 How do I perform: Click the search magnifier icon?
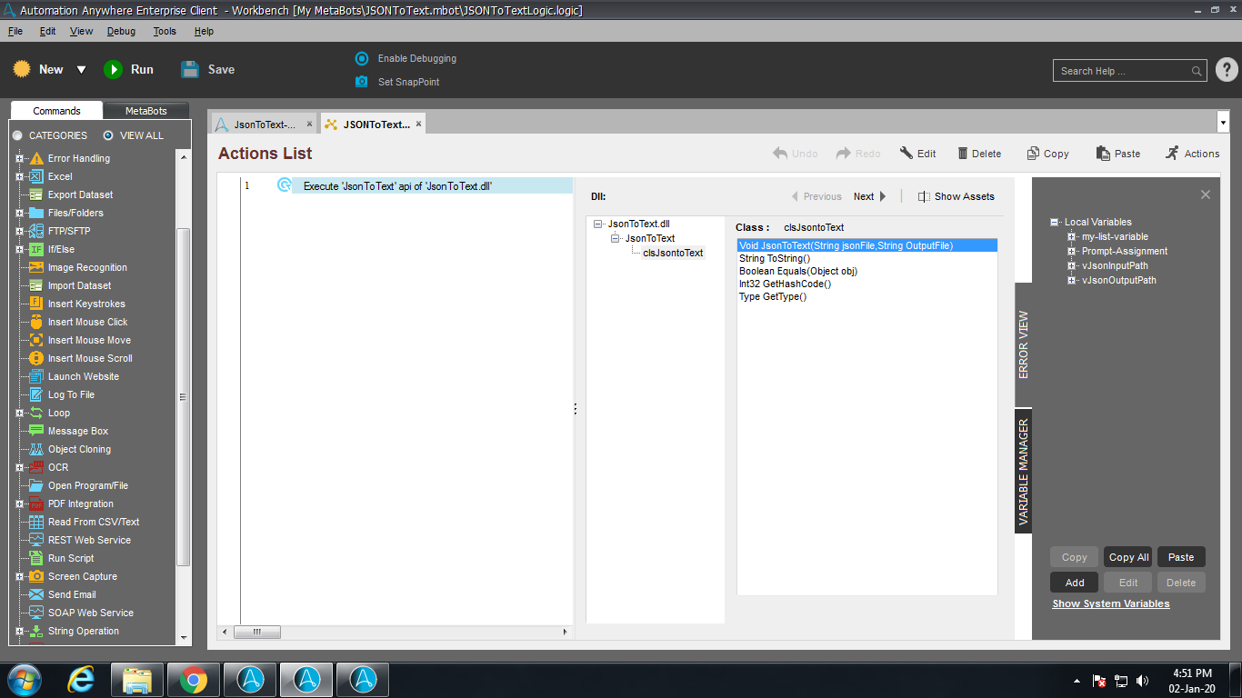[x=1197, y=71]
